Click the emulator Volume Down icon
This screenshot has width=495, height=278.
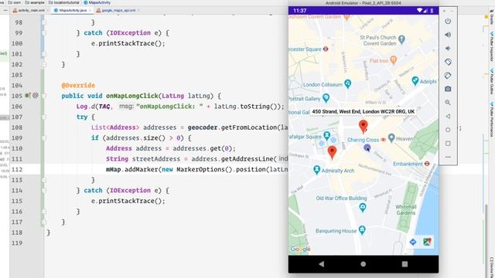click(x=448, y=48)
